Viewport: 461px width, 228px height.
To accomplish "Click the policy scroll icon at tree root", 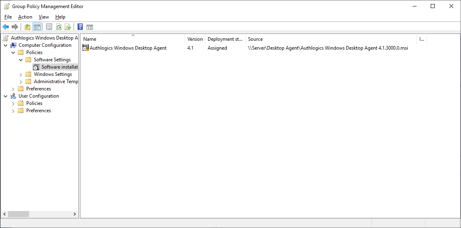I will (x=6, y=38).
